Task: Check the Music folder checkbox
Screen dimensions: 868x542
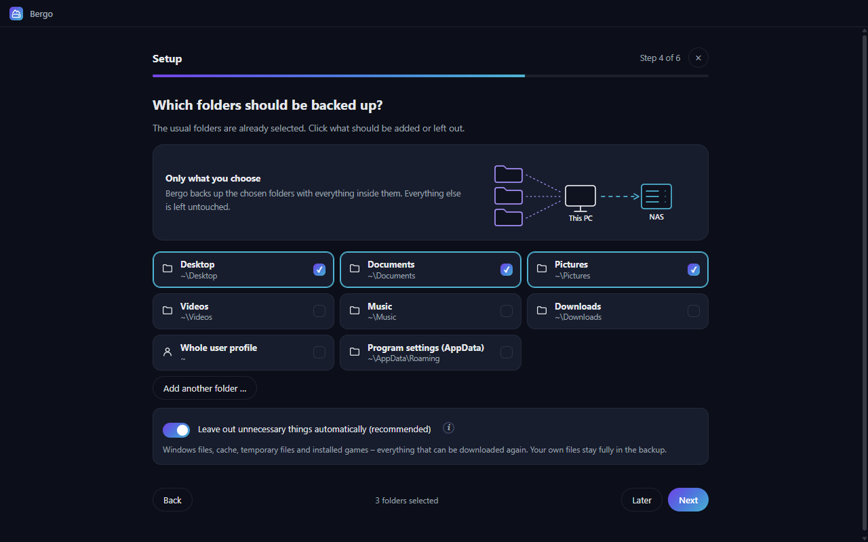Action: (507, 311)
